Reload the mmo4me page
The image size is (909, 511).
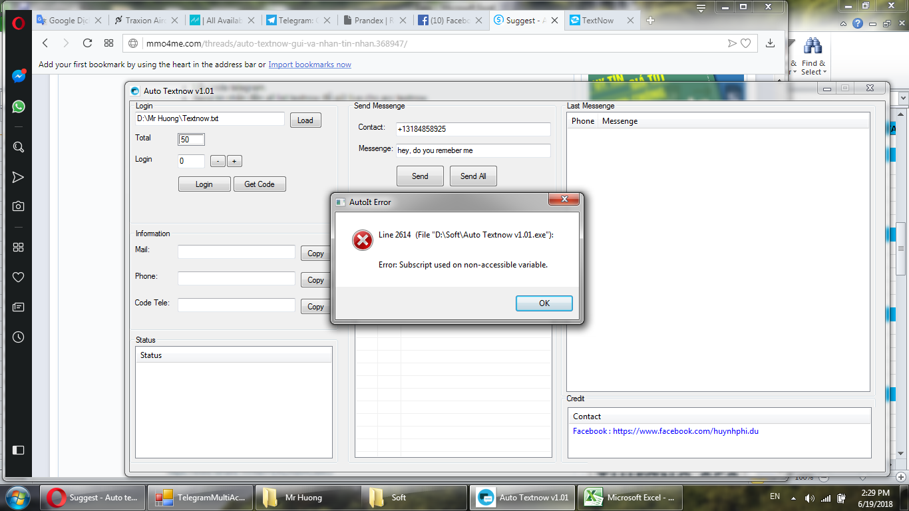tap(87, 43)
